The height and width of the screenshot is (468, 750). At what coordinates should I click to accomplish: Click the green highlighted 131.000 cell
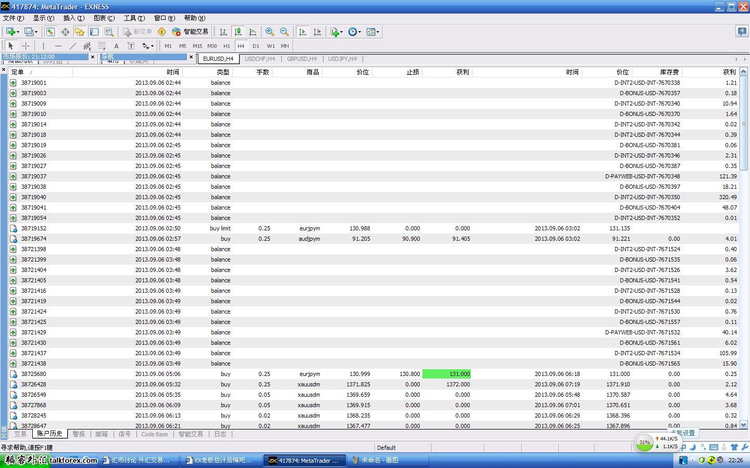click(446, 374)
